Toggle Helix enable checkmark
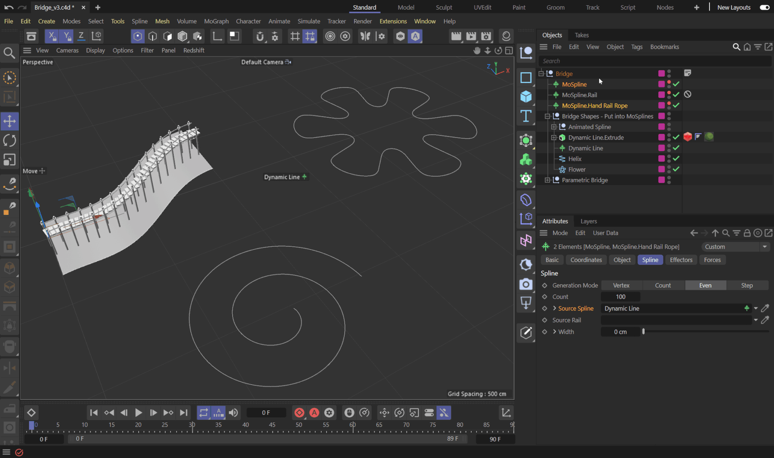The image size is (774, 458). pyautogui.click(x=676, y=159)
